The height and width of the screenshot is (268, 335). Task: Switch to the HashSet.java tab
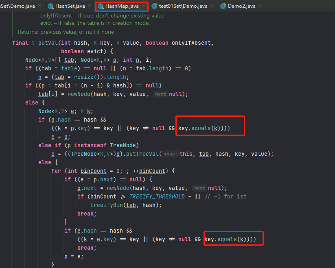pos(70,6)
